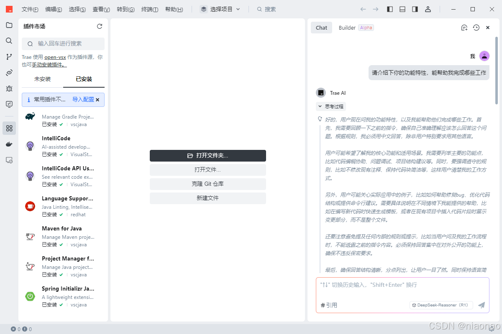This screenshot has width=502, height=334.
Task: Select the Project Manager f... plugin title
Action: (x=68, y=258)
